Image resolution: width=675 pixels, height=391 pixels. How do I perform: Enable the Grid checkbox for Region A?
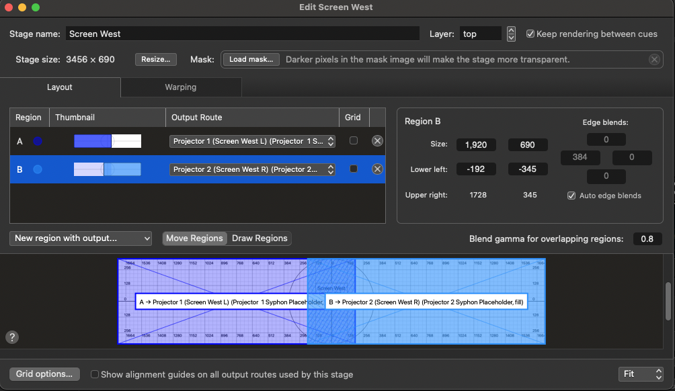[x=353, y=140]
